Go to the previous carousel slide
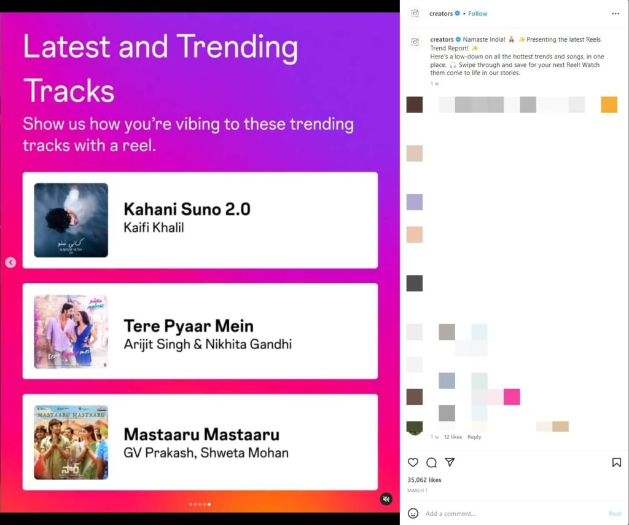Image resolution: width=629 pixels, height=525 pixels. (x=11, y=262)
